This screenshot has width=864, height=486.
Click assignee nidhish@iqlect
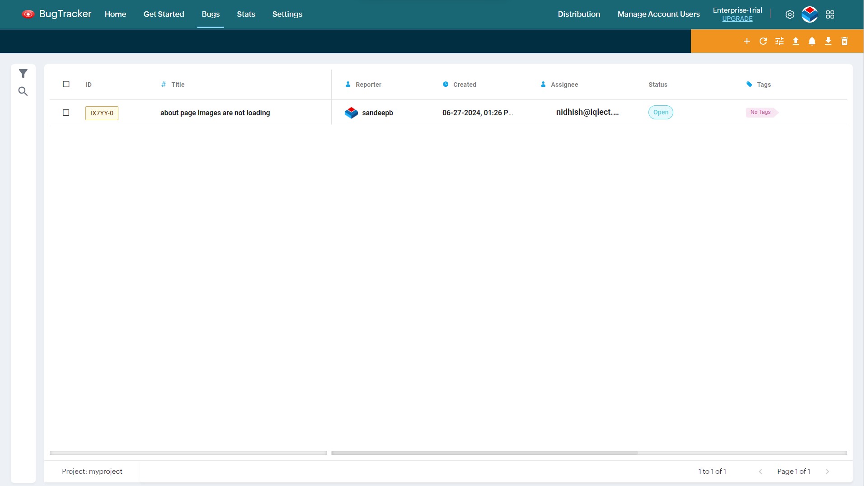pos(587,112)
